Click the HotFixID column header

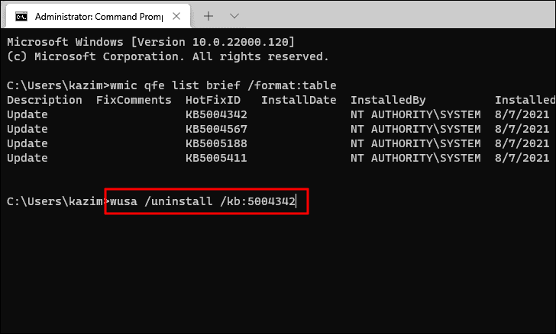[213, 100]
